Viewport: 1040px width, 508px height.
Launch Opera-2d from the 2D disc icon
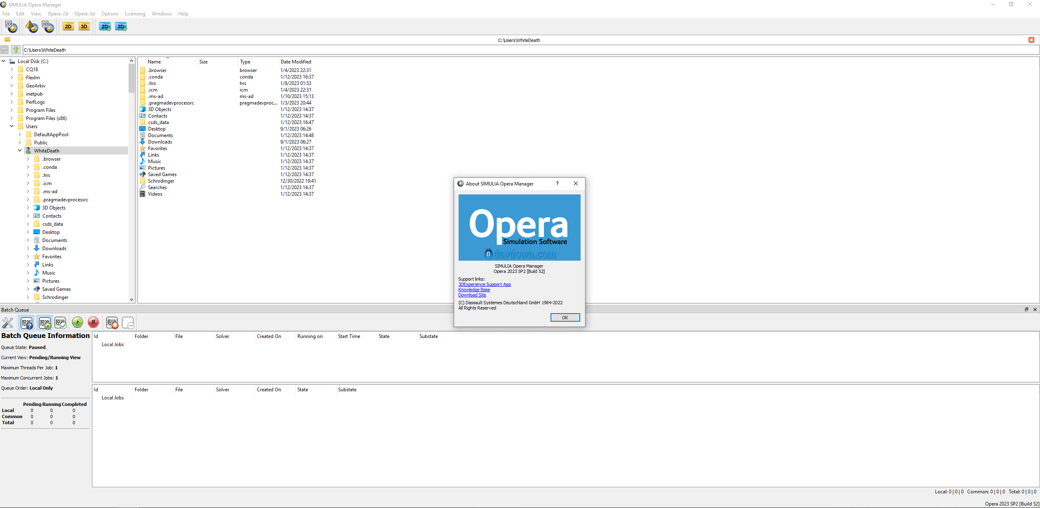11,26
